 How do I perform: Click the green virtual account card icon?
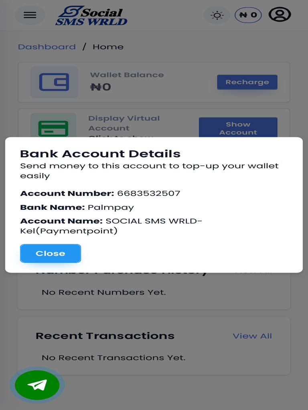(x=53, y=127)
